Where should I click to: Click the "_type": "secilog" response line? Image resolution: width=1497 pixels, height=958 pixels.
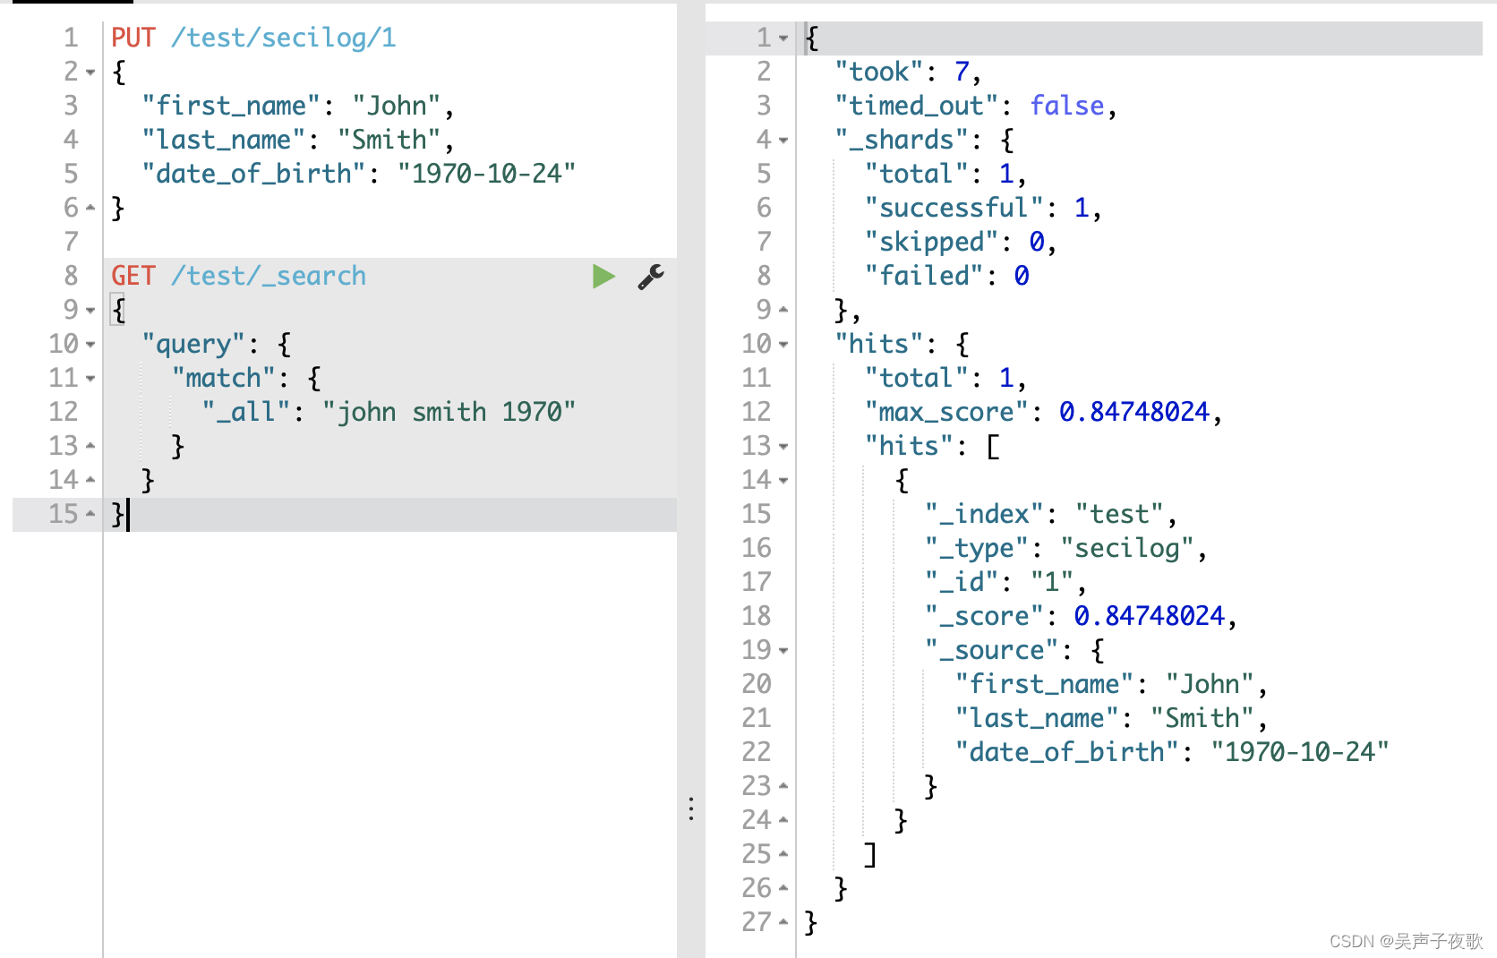coord(1066,548)
